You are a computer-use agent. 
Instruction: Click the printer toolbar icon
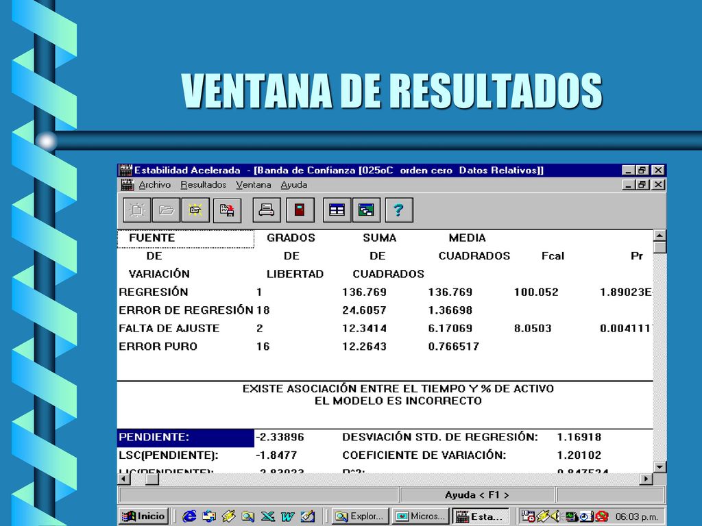(267, 210)
